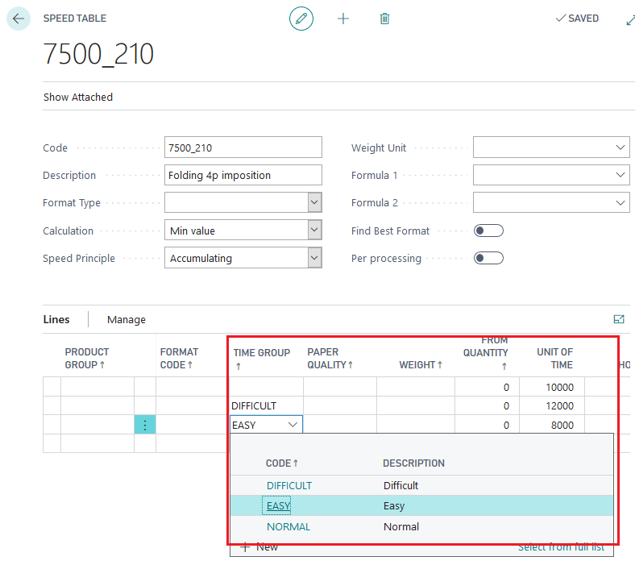Open the Calculation dropdown
635x565 pixels.
pos(314,231)
